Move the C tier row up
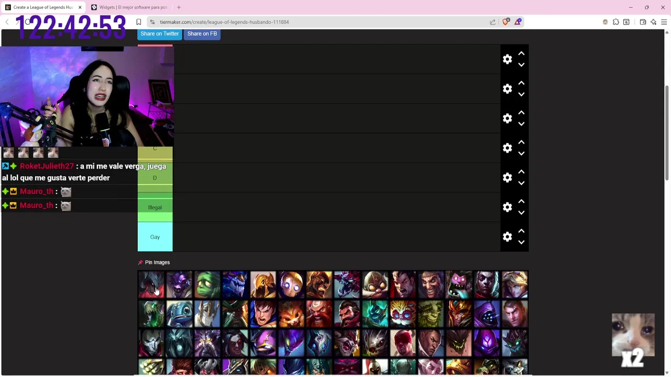This screenshot has height=377, width=671. click(x=521, y=142)
